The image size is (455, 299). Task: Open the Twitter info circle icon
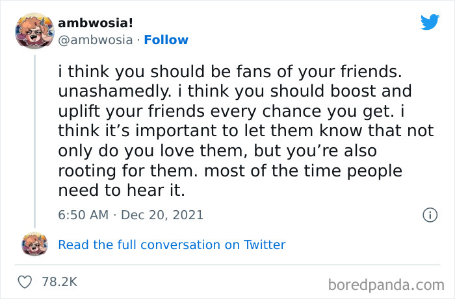[x=430, y=215]
